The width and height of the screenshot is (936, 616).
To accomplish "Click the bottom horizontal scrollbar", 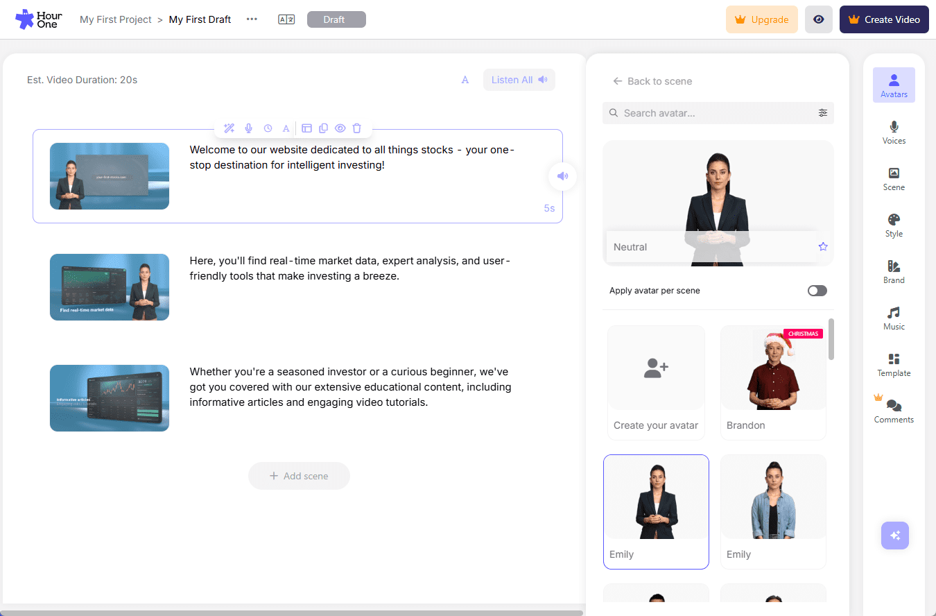I will click(x=291, y=613).
